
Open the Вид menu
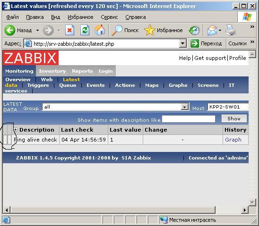click(55, 17)
